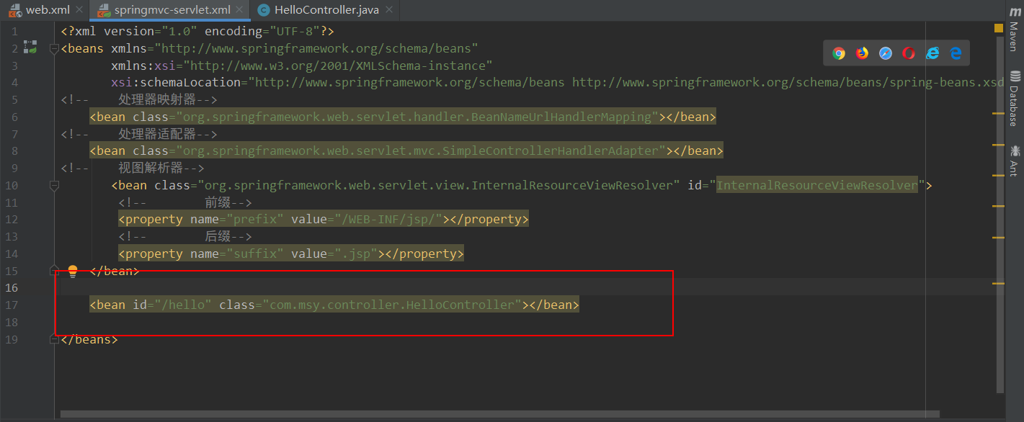Image resolution: width=1024 pixels, height=422 pixels.
Task: Click the 处理器映射器 comment
Action: (157, 99)
